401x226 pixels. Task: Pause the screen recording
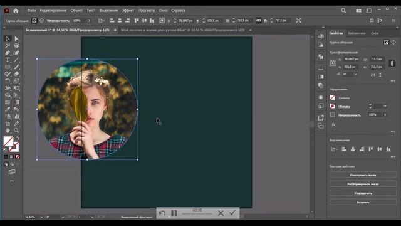pyautogui.click(x=174, y=213)
